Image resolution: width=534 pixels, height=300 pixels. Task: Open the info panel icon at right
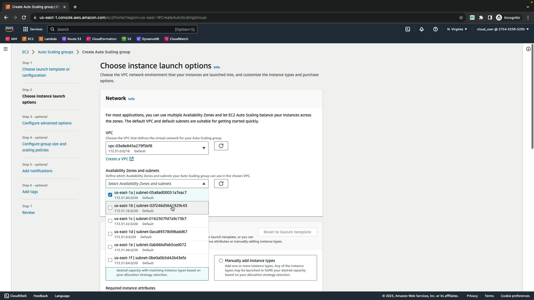pyautogui.click(x=528, y=49)
